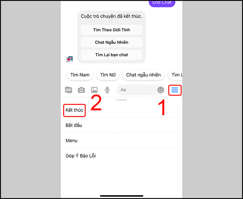
Task: Tap the Tìm Nam quick reply
Action: coord(80,75)
